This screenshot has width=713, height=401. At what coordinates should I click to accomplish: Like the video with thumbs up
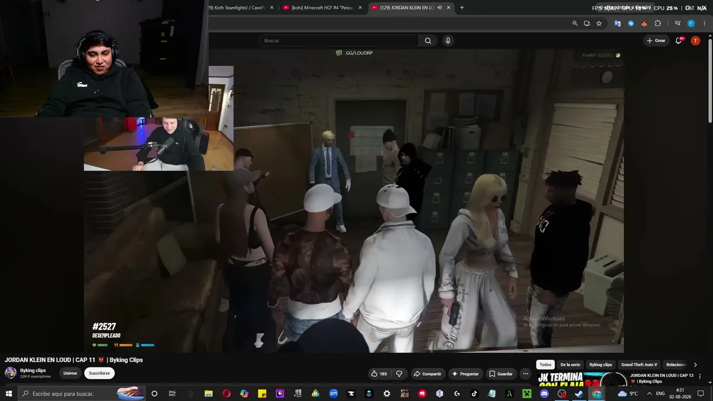click(379, 374)
